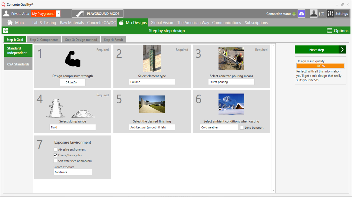Open the Communications menu
352x197 pixels.
(227, 23)
